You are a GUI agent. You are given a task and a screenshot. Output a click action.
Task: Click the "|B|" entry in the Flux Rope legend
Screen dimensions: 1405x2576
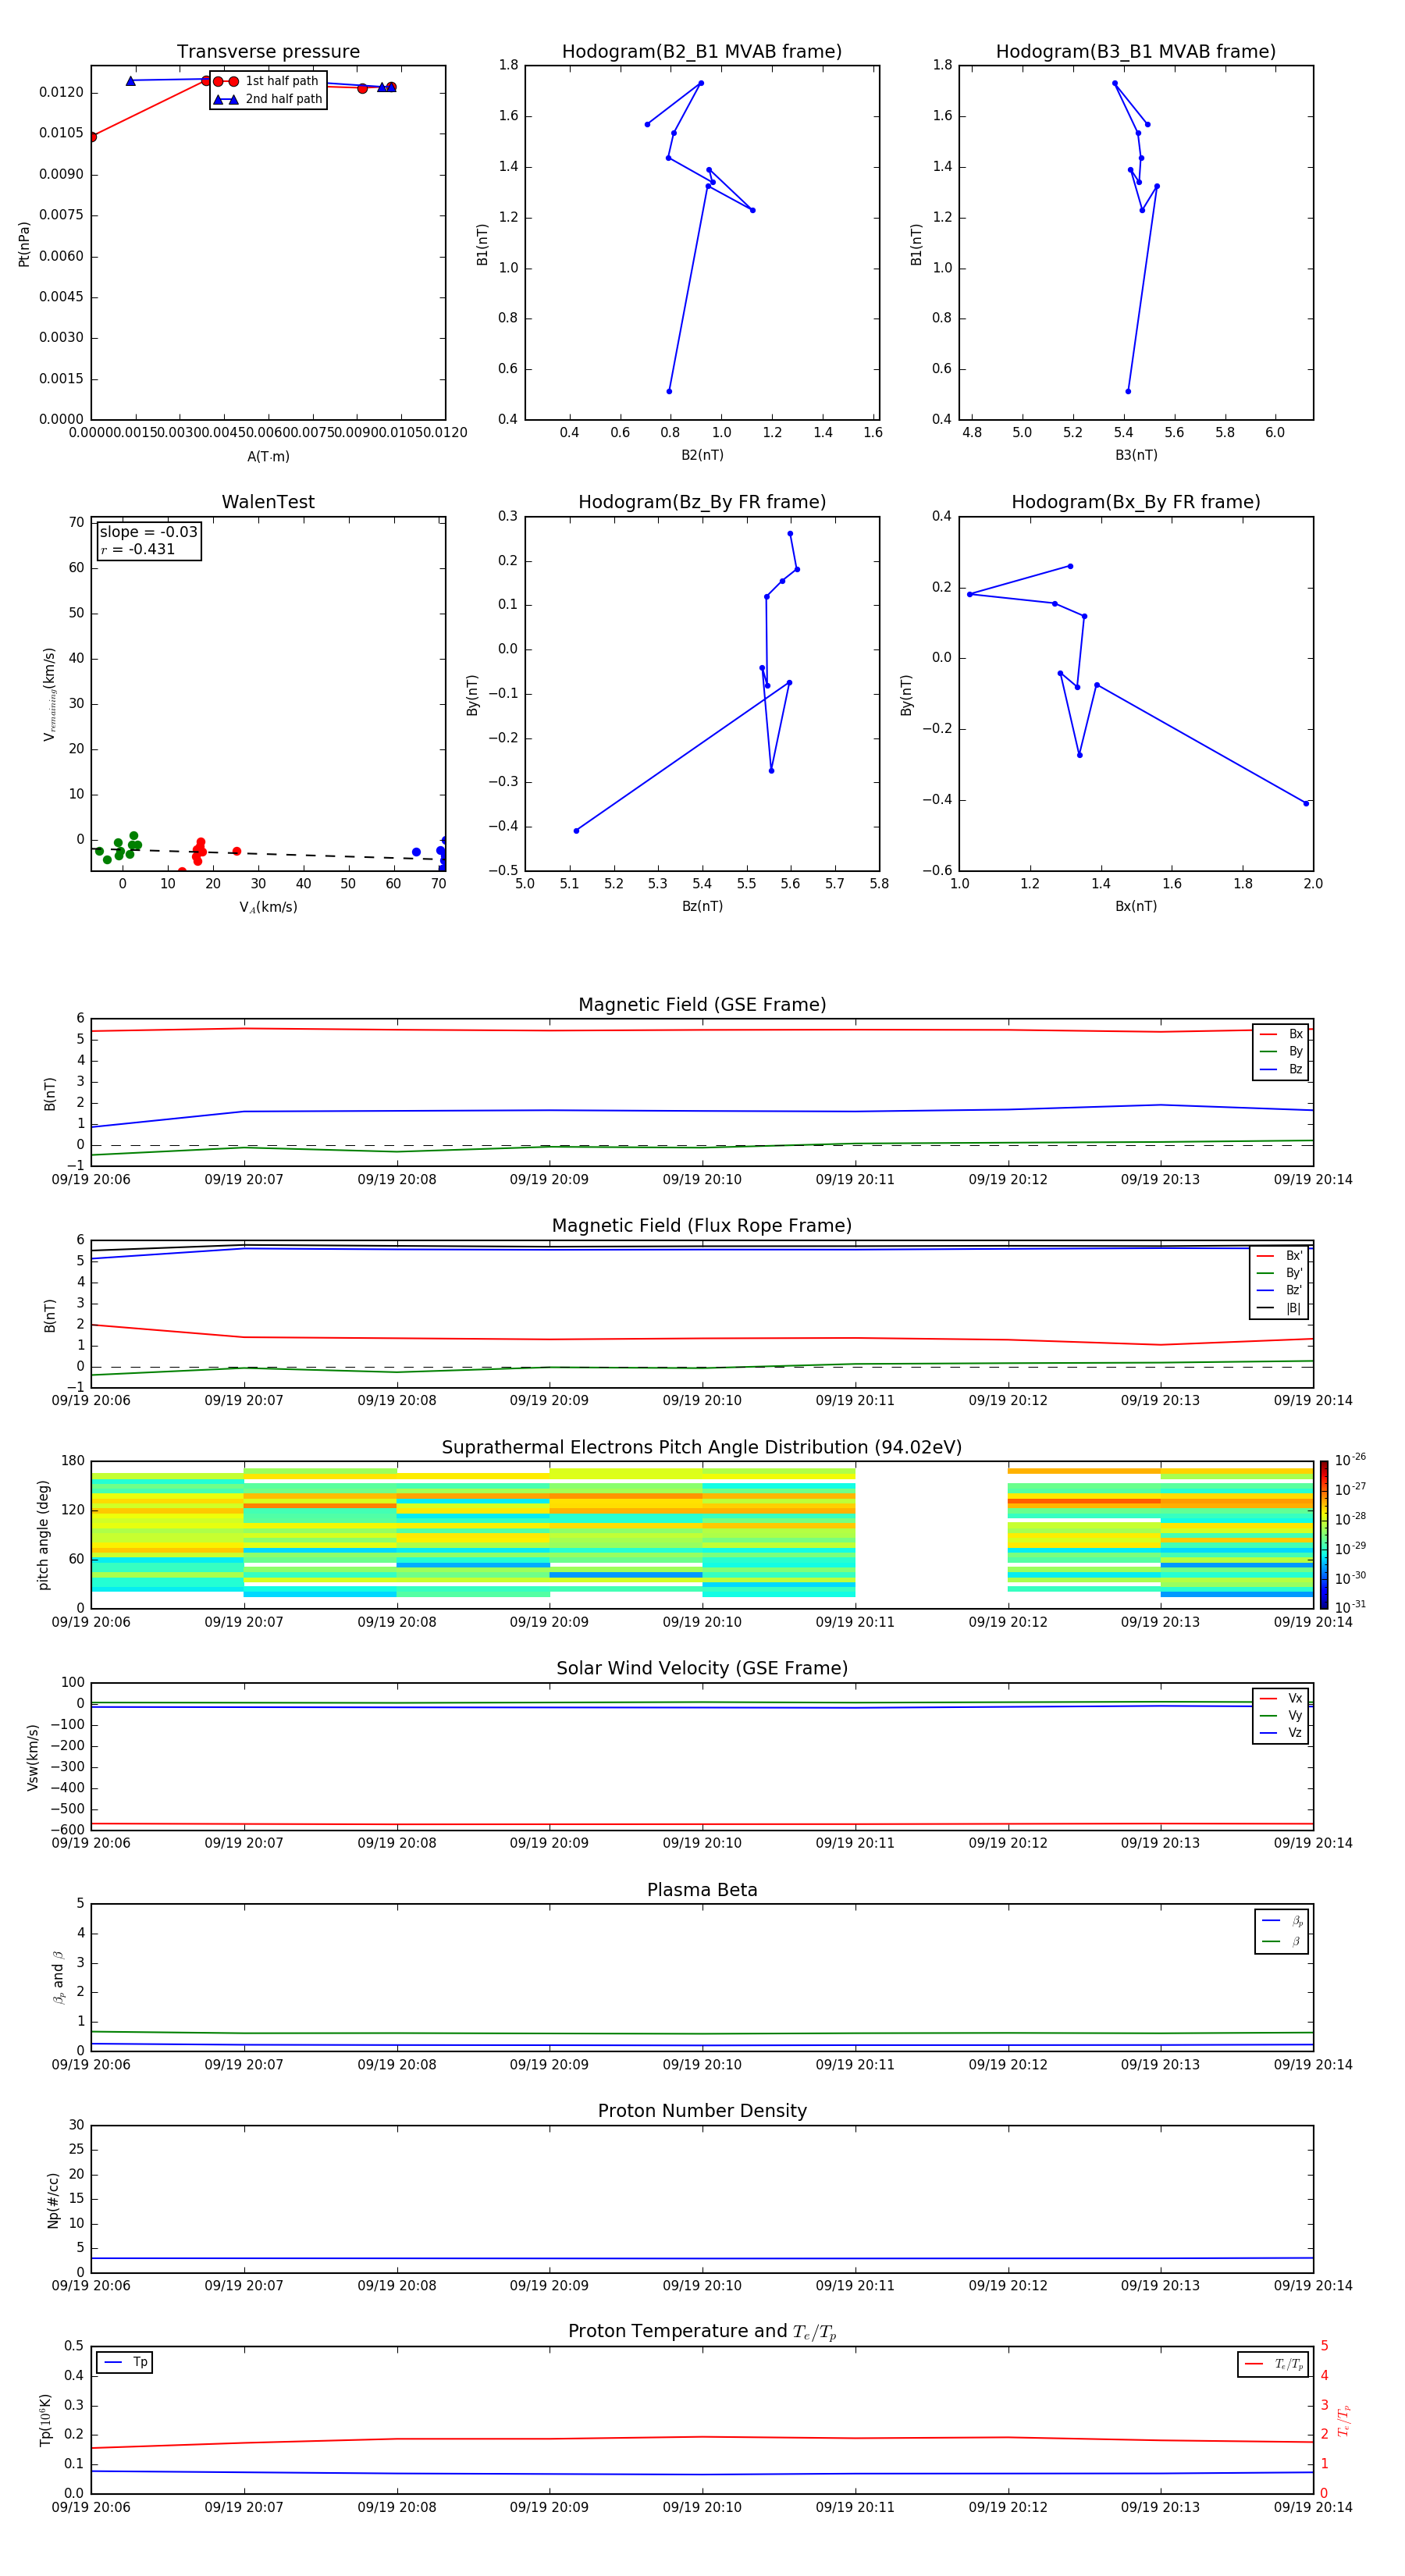coord(1279,1308)
